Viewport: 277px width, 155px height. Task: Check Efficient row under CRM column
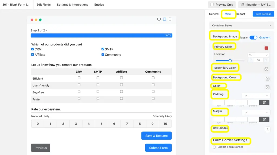79,78
